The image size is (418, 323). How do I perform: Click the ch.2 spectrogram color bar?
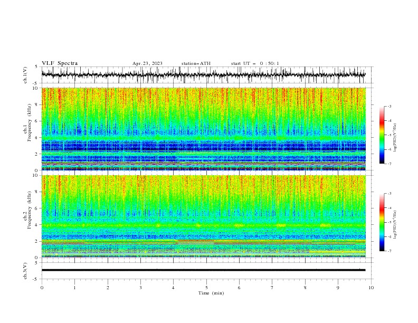coord(382,222)
